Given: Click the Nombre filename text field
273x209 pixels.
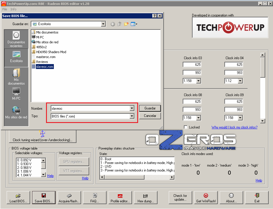Looking at the screenshot, I should click(x=91, y=108).
